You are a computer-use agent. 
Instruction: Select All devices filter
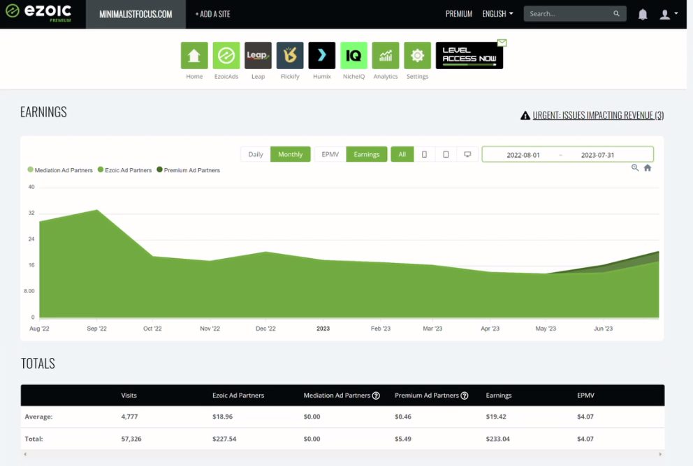point(402,154)
